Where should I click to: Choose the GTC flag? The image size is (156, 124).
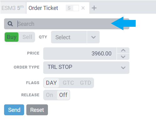pyautogui.click(x=68, y=83)
